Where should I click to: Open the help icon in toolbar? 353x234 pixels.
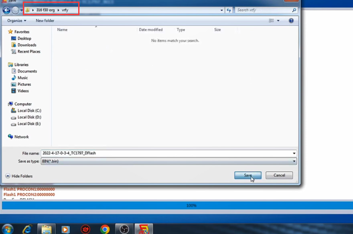pyautogui.click(x=291, y=21)
